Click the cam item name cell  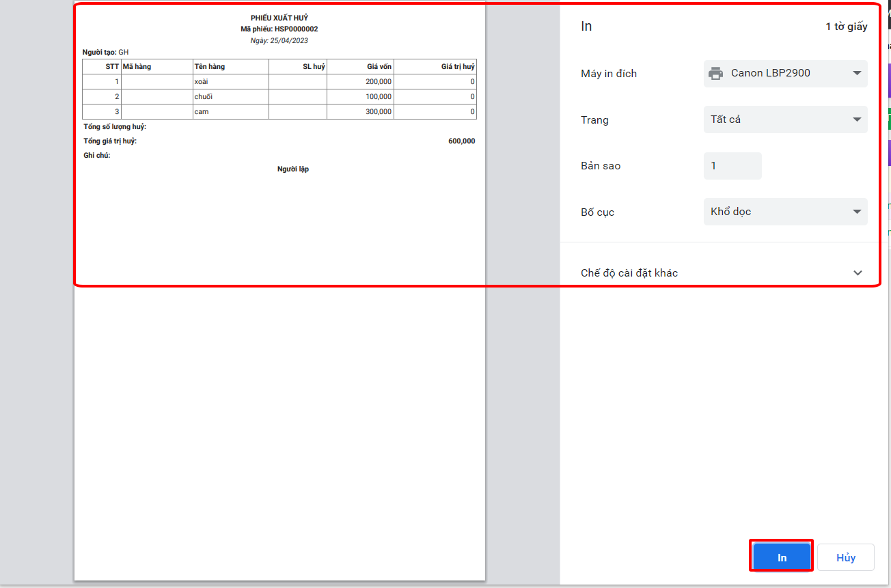pos(230,112)
